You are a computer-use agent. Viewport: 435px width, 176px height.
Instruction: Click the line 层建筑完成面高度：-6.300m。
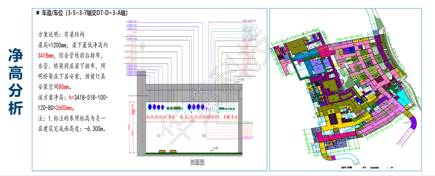[72, 129]
